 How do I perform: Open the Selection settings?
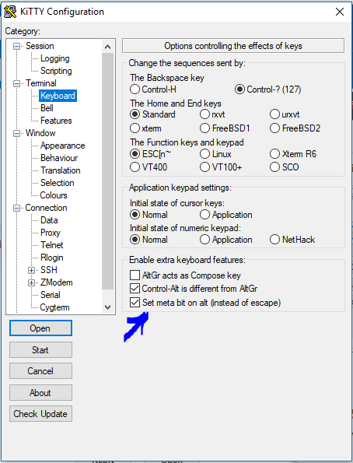[58, 183]
